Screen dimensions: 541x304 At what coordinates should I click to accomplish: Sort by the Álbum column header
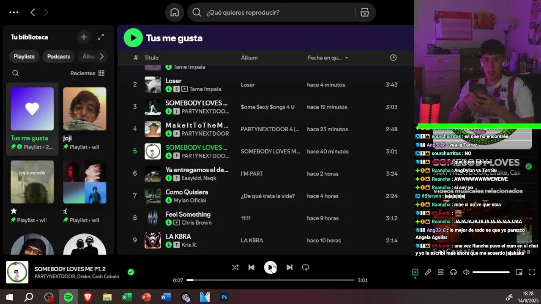249,58
